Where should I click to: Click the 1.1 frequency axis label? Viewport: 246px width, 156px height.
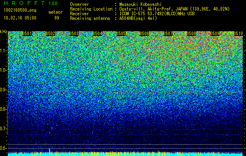[x=4, y=51]
